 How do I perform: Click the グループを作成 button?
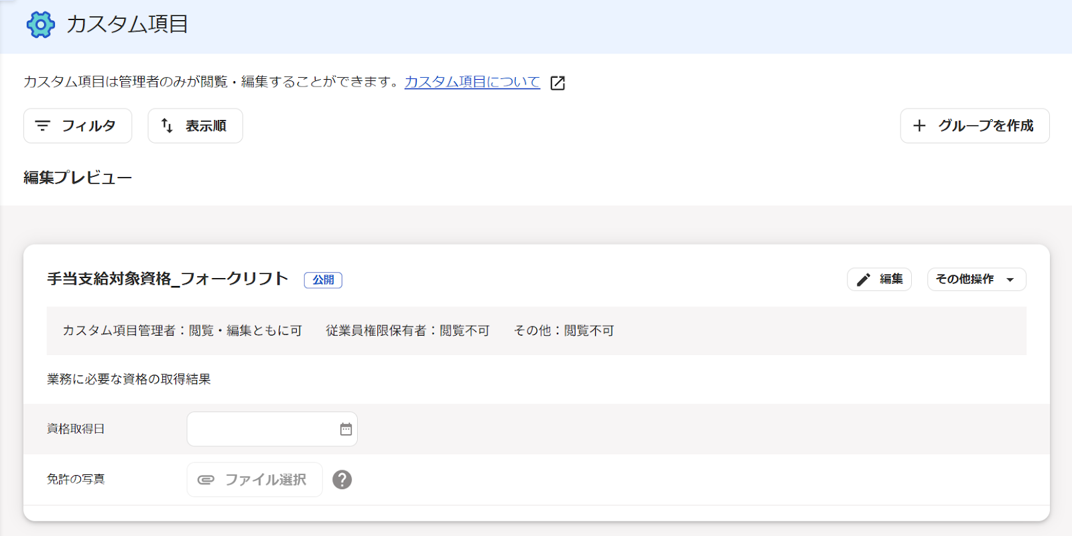coord(975,126)
